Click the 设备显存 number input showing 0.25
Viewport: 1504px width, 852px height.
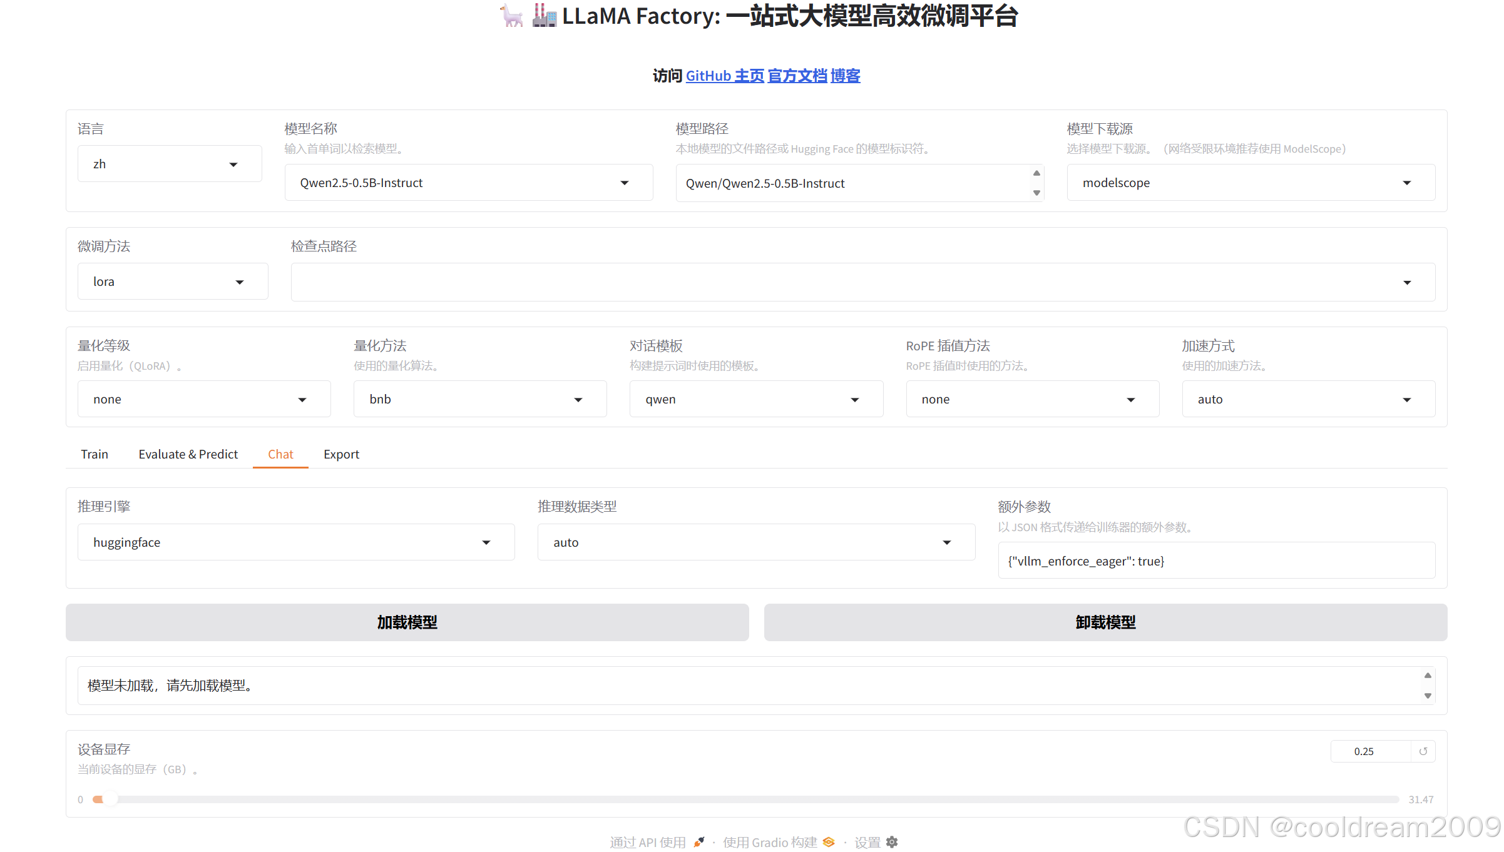pyautogui.click(x=1371, y=751)
